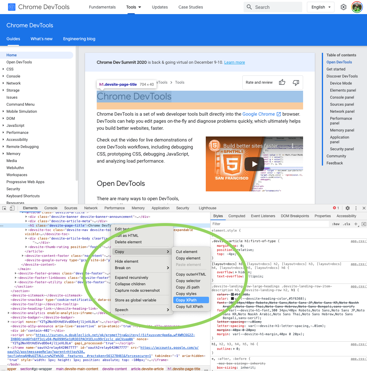Expand the JavaScript sidebar section
Screen dimensions: 367x371
[x=3, y=126]
